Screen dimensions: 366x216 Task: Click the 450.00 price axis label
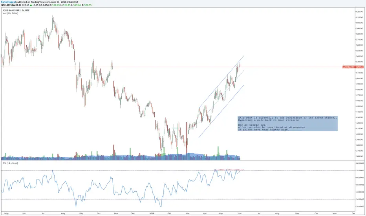pos(359,106)
